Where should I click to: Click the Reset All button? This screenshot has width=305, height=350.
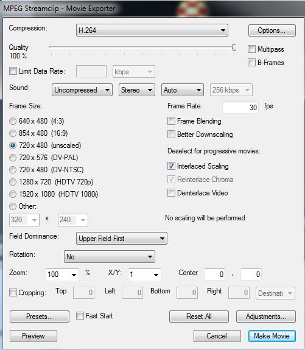199,317
